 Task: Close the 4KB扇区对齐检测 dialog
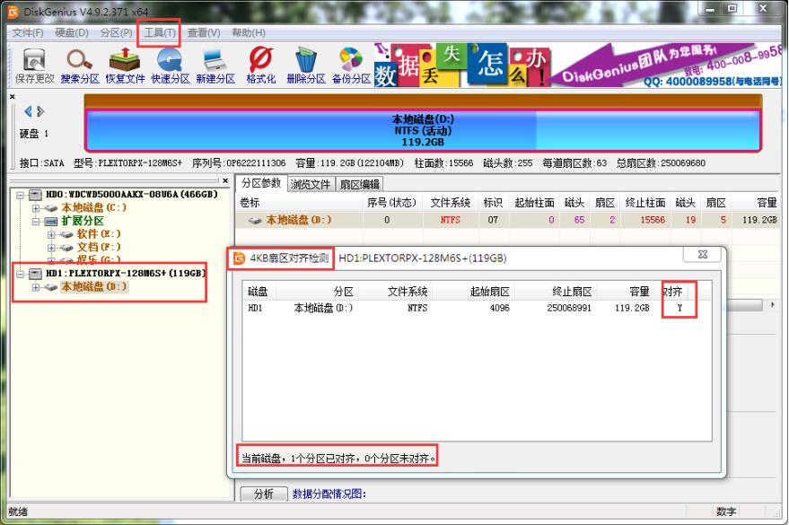click(x=701, y=256)
